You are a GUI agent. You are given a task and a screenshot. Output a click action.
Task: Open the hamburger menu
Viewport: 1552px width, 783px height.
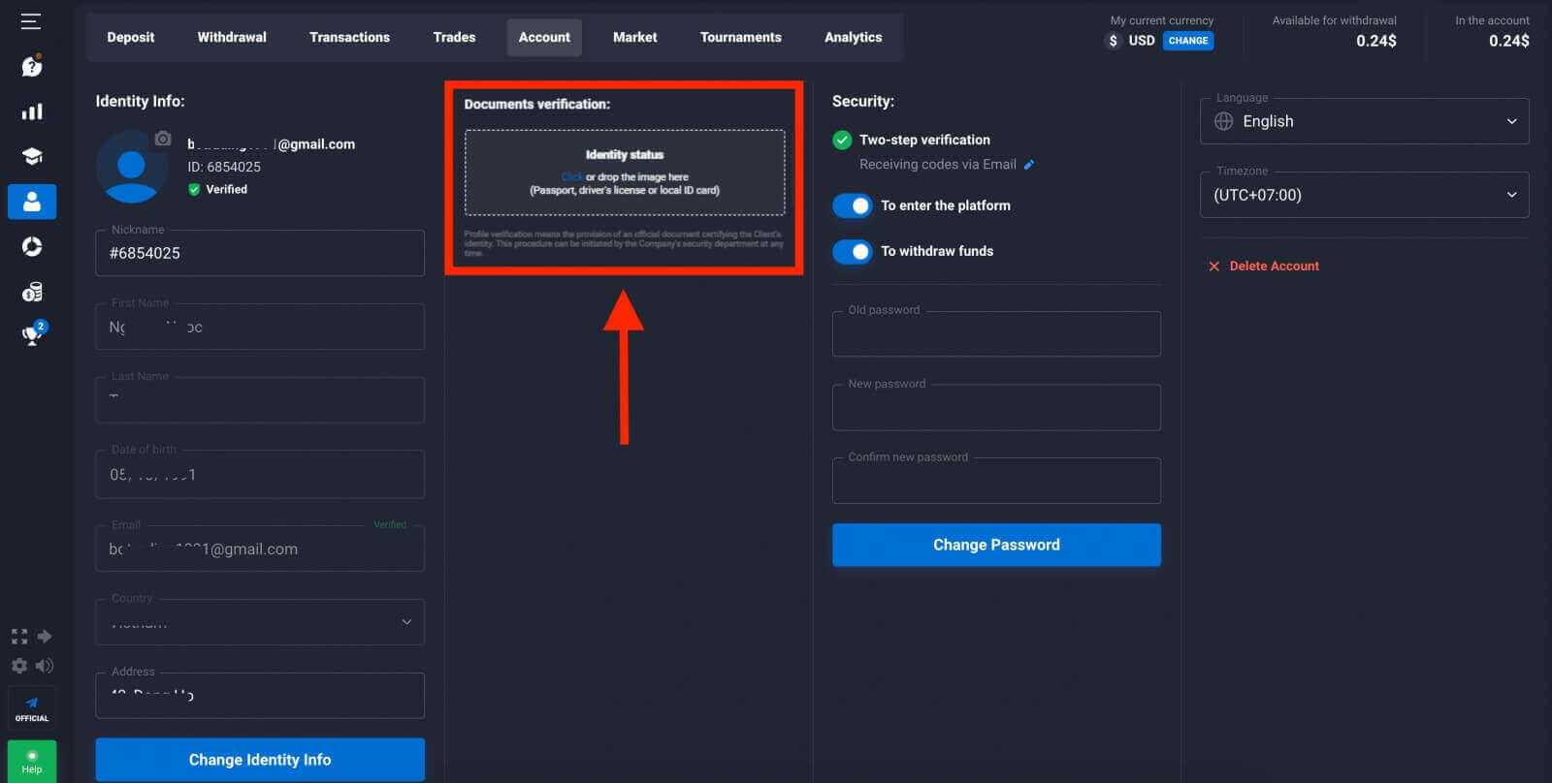(x=31, y=21)
